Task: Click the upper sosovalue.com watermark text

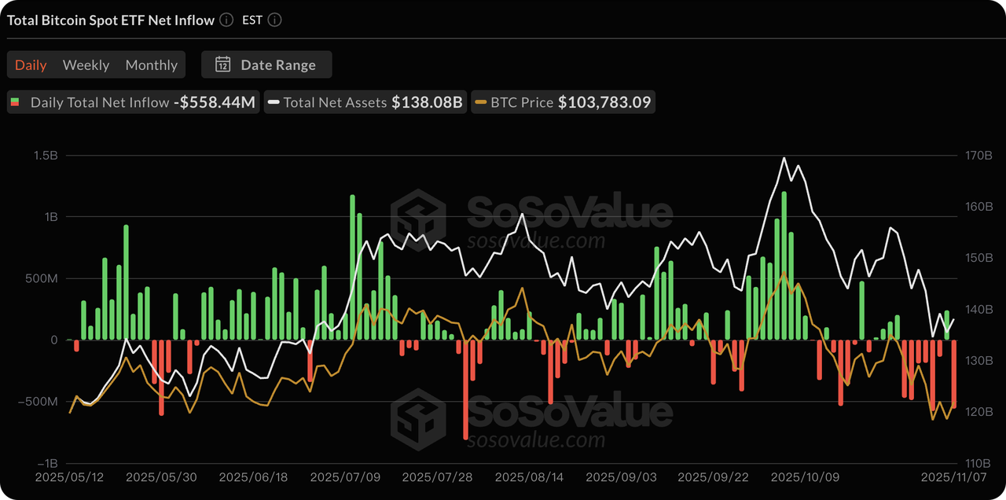Action: tap(536, 240)
